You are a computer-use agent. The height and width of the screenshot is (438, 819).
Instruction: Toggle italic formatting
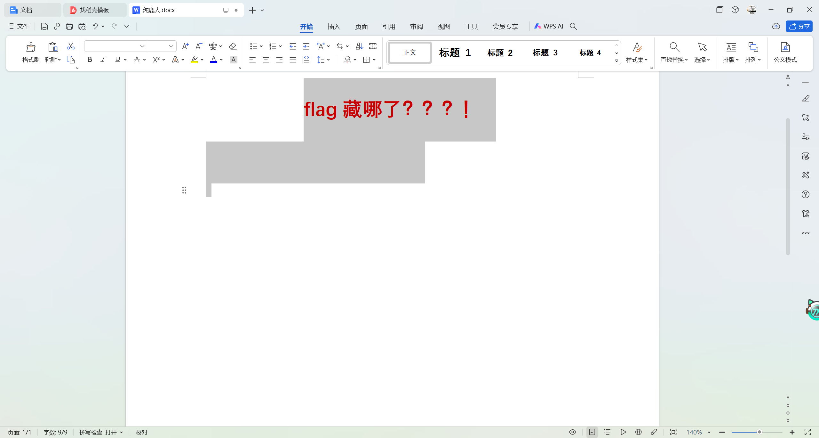(103, 59)
